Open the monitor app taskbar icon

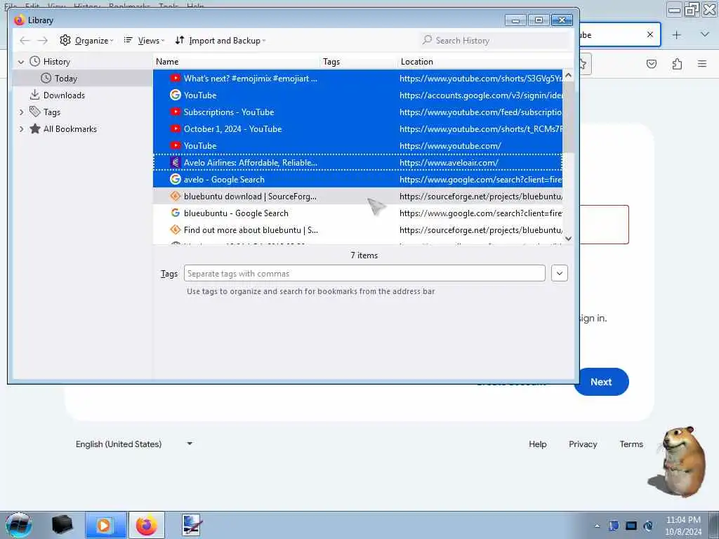tap(191, 525)
